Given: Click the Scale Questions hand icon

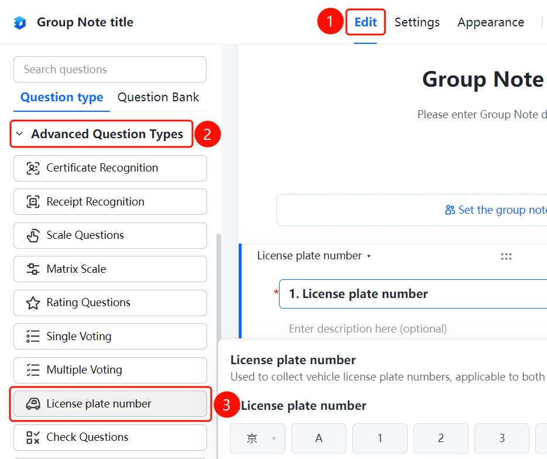Looking at the screenshot, I should [33, 235].
